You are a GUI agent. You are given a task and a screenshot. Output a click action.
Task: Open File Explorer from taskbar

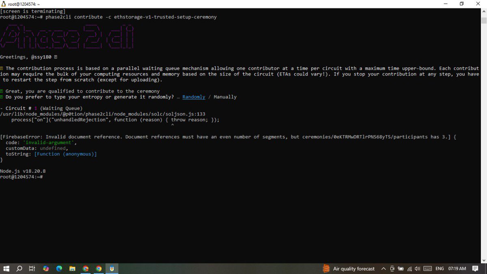[72, 269]
